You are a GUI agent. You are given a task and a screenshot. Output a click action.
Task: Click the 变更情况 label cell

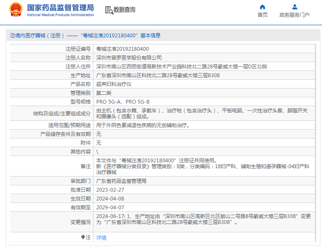click(x=52, y=222)
